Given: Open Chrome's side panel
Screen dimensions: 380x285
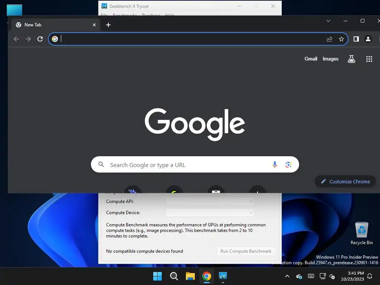Looking at the screenshot, I should 356,39.
